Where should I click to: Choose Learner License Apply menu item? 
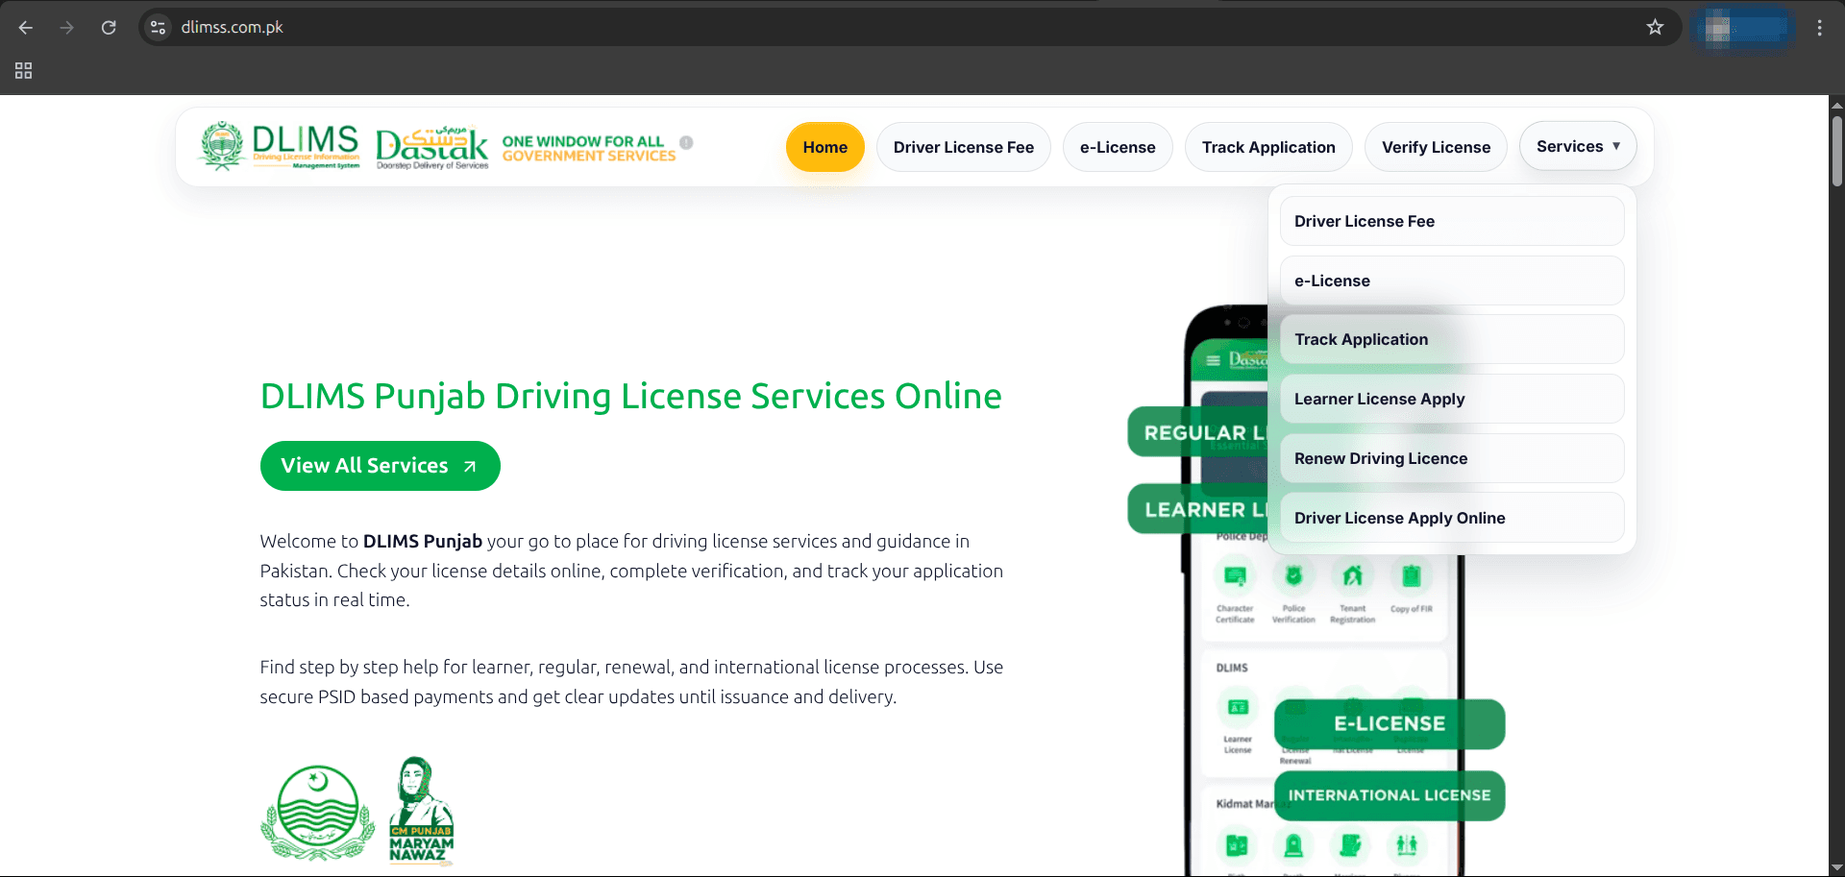pyautogui.click(x=1452, y=399)
